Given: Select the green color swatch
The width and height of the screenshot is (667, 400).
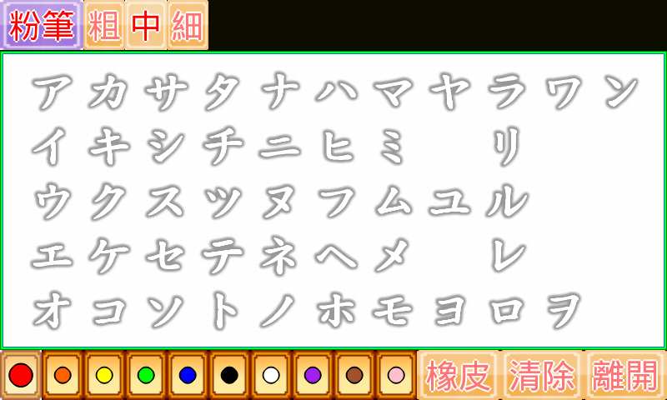Looking at the screenshot, I should pos(146,375).
